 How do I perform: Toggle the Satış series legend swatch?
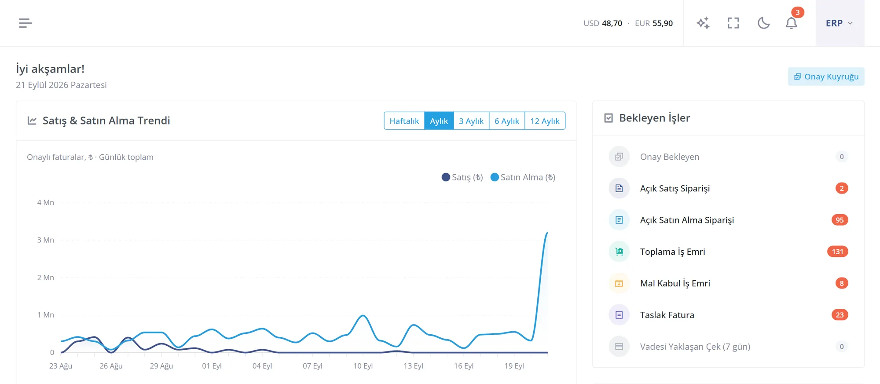click(x=446, y=177)
